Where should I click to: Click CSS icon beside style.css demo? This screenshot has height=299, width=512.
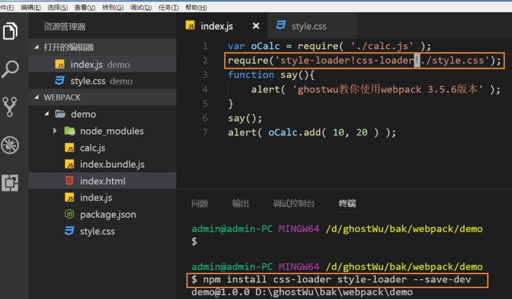(60, 81)
